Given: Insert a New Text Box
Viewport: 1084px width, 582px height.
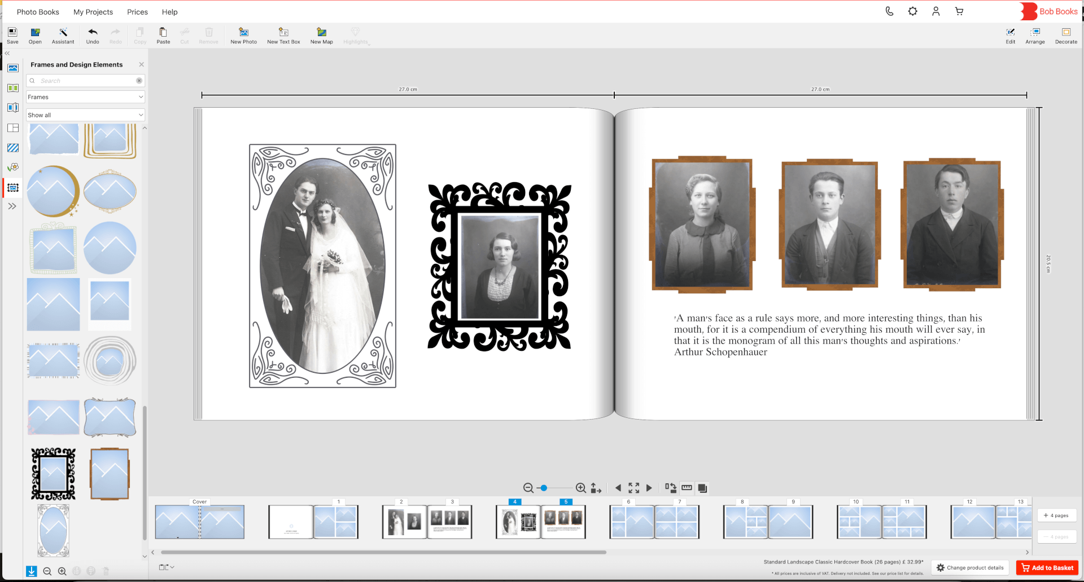Looking at the screenshot, I should [283, 35].
